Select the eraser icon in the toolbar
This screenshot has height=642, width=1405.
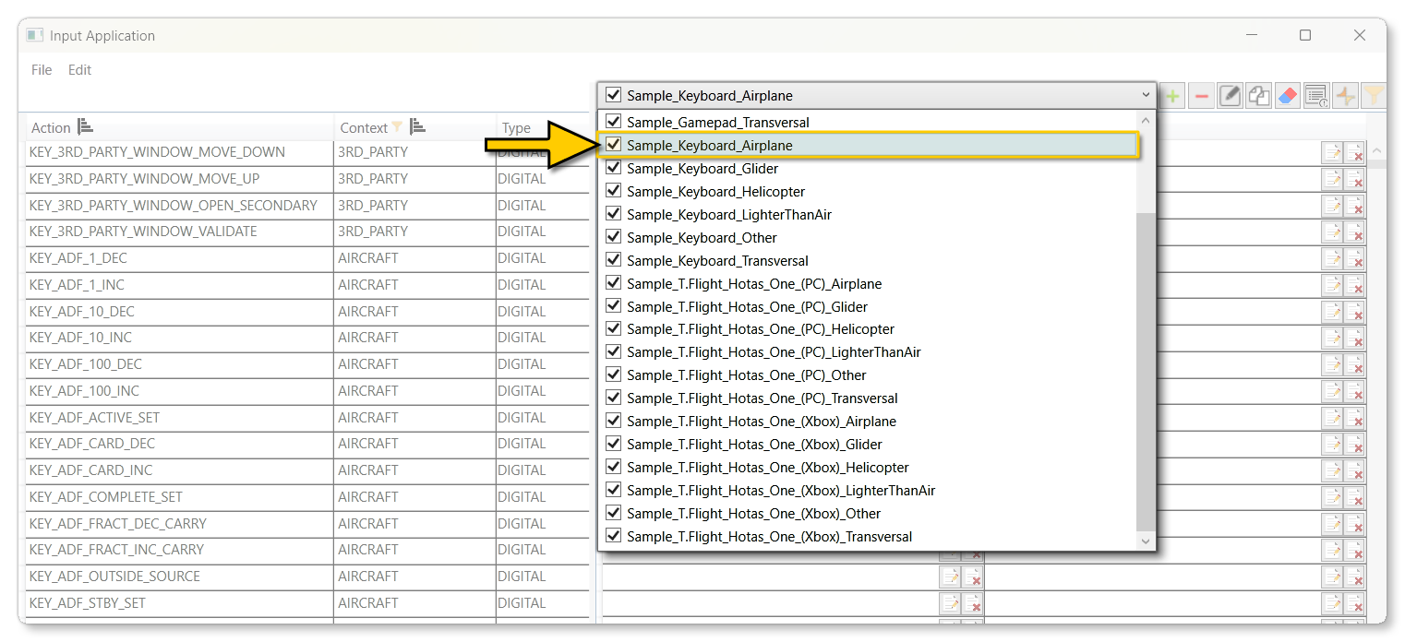pos(1288,95)
